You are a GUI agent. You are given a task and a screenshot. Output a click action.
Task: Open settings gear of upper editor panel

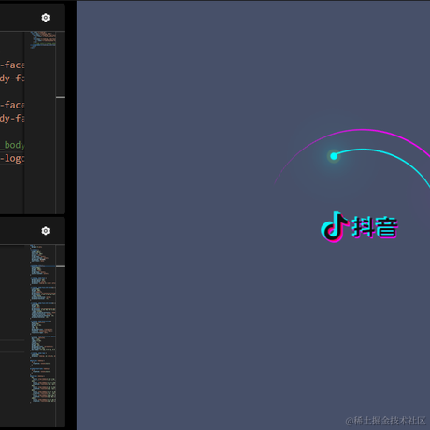point(46,18)
